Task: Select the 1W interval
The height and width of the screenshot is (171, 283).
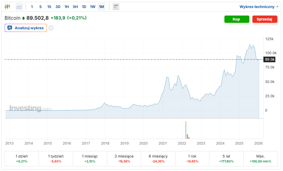Action: [93, 6]
